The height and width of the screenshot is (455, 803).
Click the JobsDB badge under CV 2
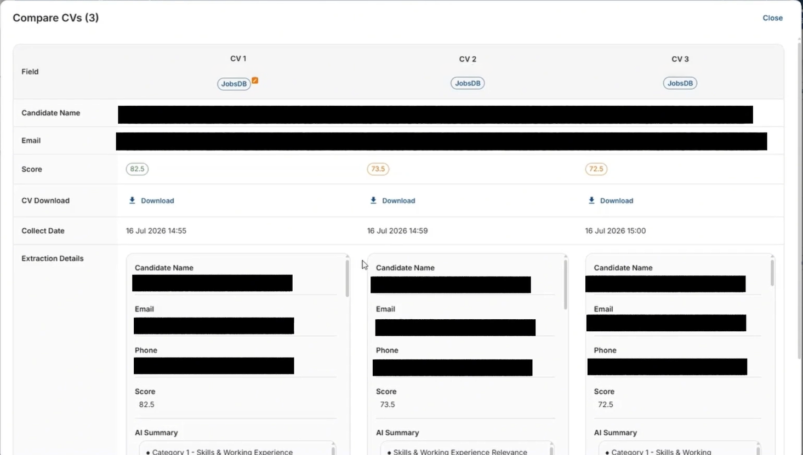point(468,83)
